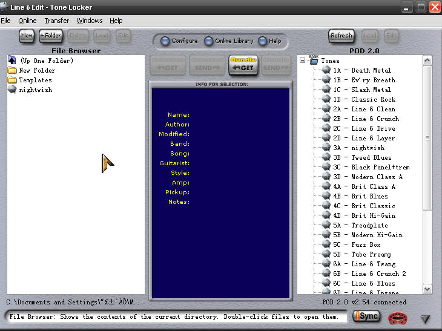Click tone icon for 3A - nightwish
This screenshot has width=442, height=331.
pos(326,148)
